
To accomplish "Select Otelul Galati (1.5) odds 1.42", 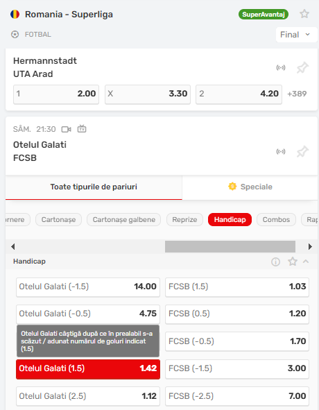I will click(88, 368).
